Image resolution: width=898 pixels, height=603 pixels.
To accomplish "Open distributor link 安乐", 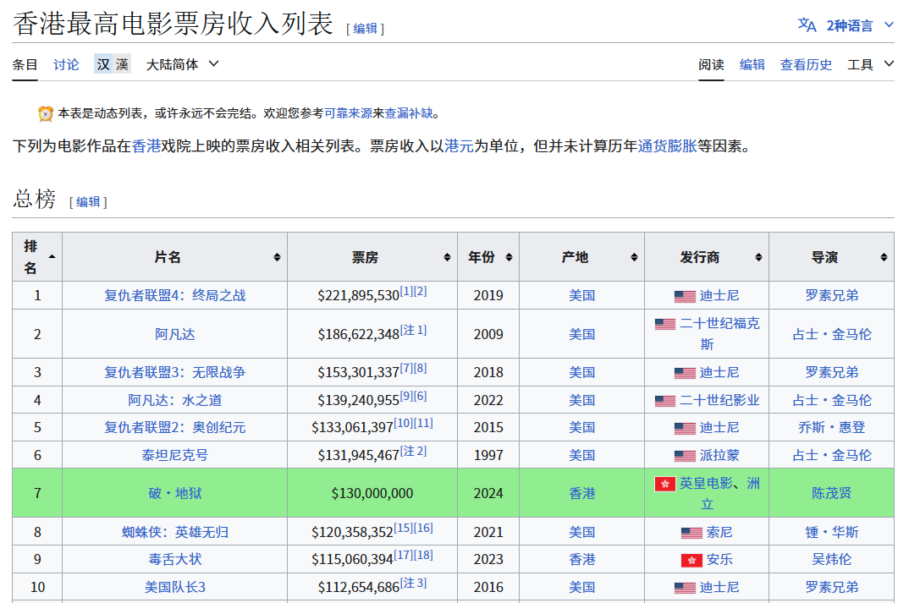I will (x=719, y=559).
